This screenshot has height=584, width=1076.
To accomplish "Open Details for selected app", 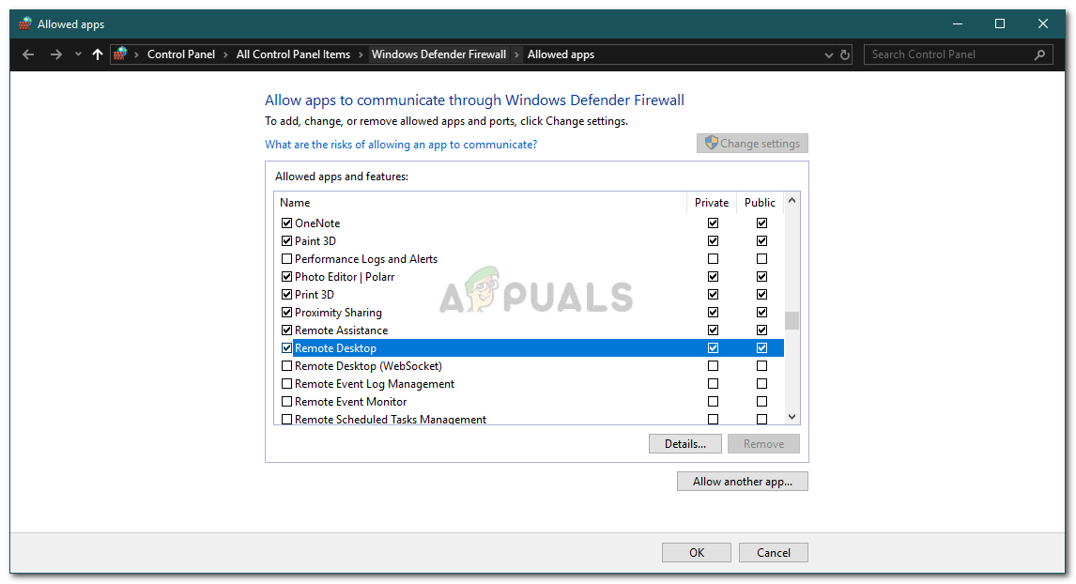I will coord(684,444).
